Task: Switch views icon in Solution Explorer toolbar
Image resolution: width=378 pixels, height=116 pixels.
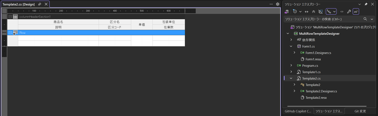Action: pyautogui.click(x=287, y=11)
